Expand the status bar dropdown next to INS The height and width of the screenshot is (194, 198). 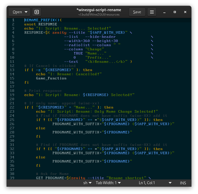(x=170, y=183)
